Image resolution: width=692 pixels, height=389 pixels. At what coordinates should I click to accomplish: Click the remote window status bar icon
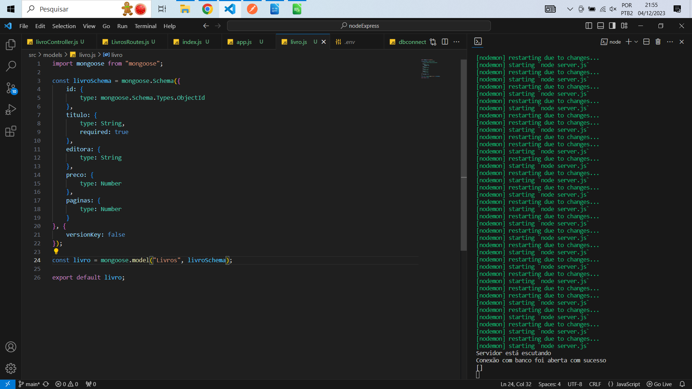[x=8, y=384]
